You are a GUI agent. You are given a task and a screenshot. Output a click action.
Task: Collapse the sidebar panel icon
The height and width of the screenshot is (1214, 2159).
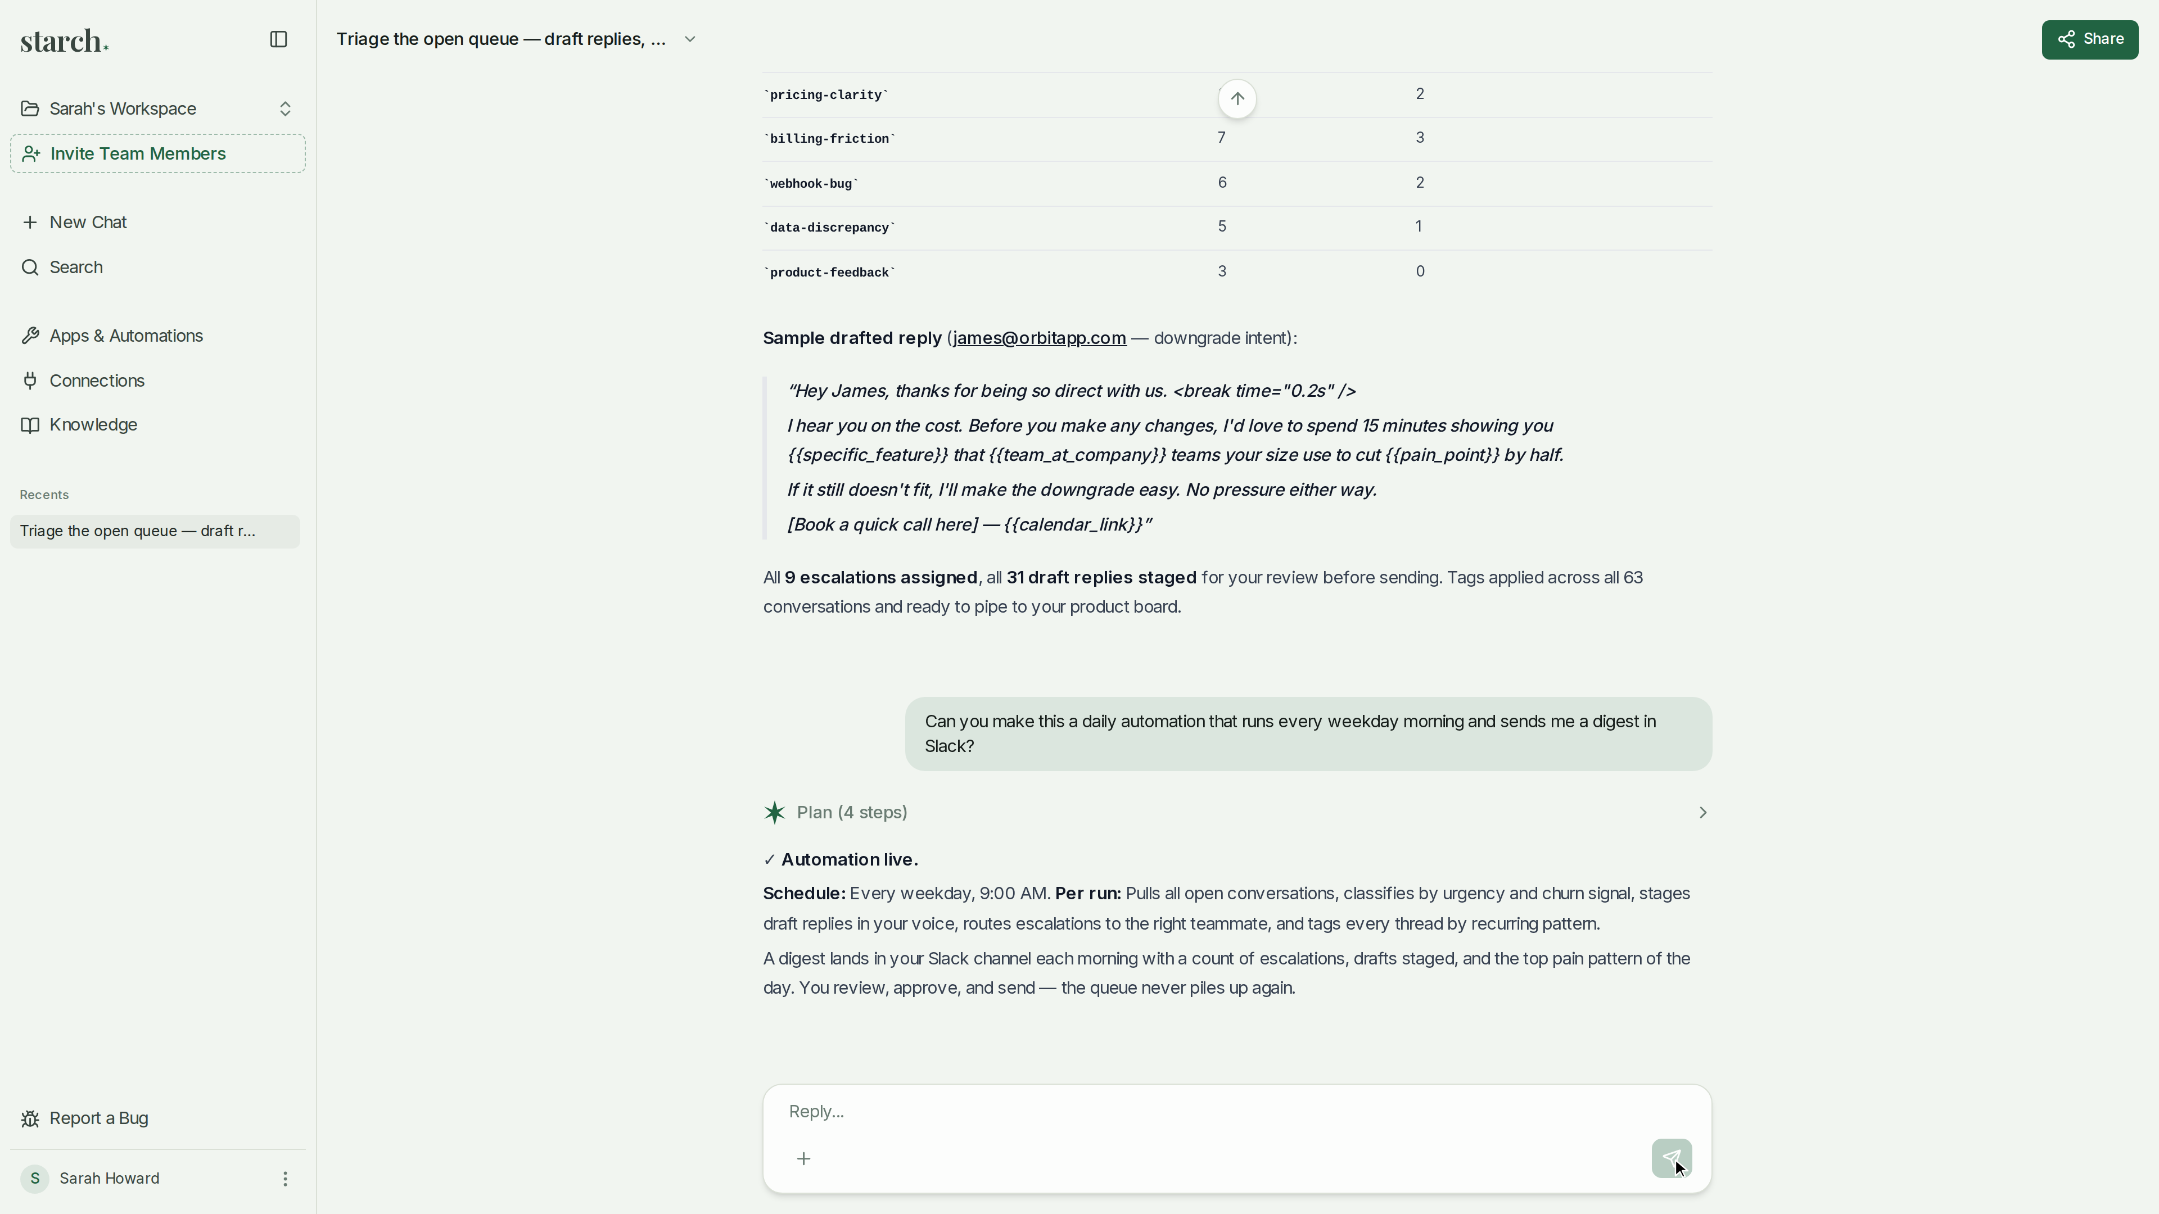pyautogui.click(x=278, y=39)
